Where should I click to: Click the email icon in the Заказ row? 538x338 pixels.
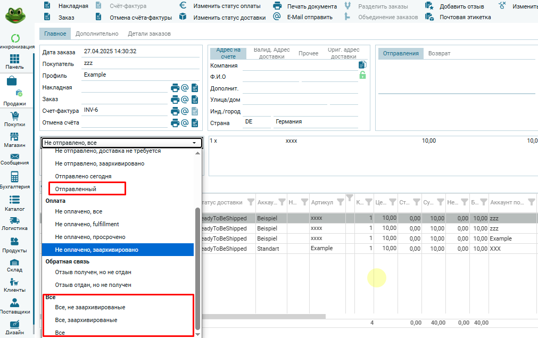(x=185, y=100)
